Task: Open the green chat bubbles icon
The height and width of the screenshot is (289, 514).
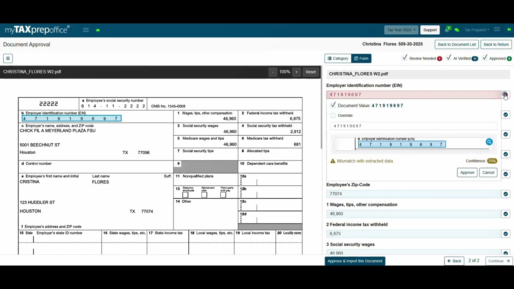Action: point(457,30)
